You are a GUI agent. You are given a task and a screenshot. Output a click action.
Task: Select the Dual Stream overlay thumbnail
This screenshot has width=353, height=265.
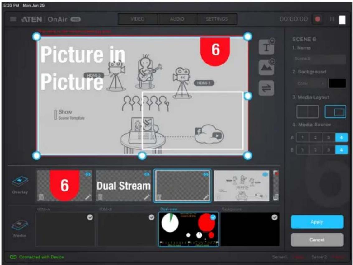(x=123, y=186)
